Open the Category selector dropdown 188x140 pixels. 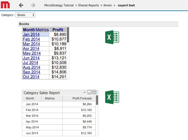(25, 15)
